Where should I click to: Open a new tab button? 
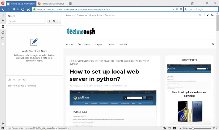[70, 4]
